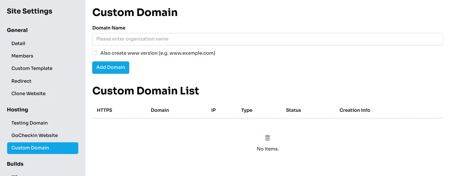Screen dimensions: 450x176
Task: Click the Hosting section heading
Action: [17, 110]
